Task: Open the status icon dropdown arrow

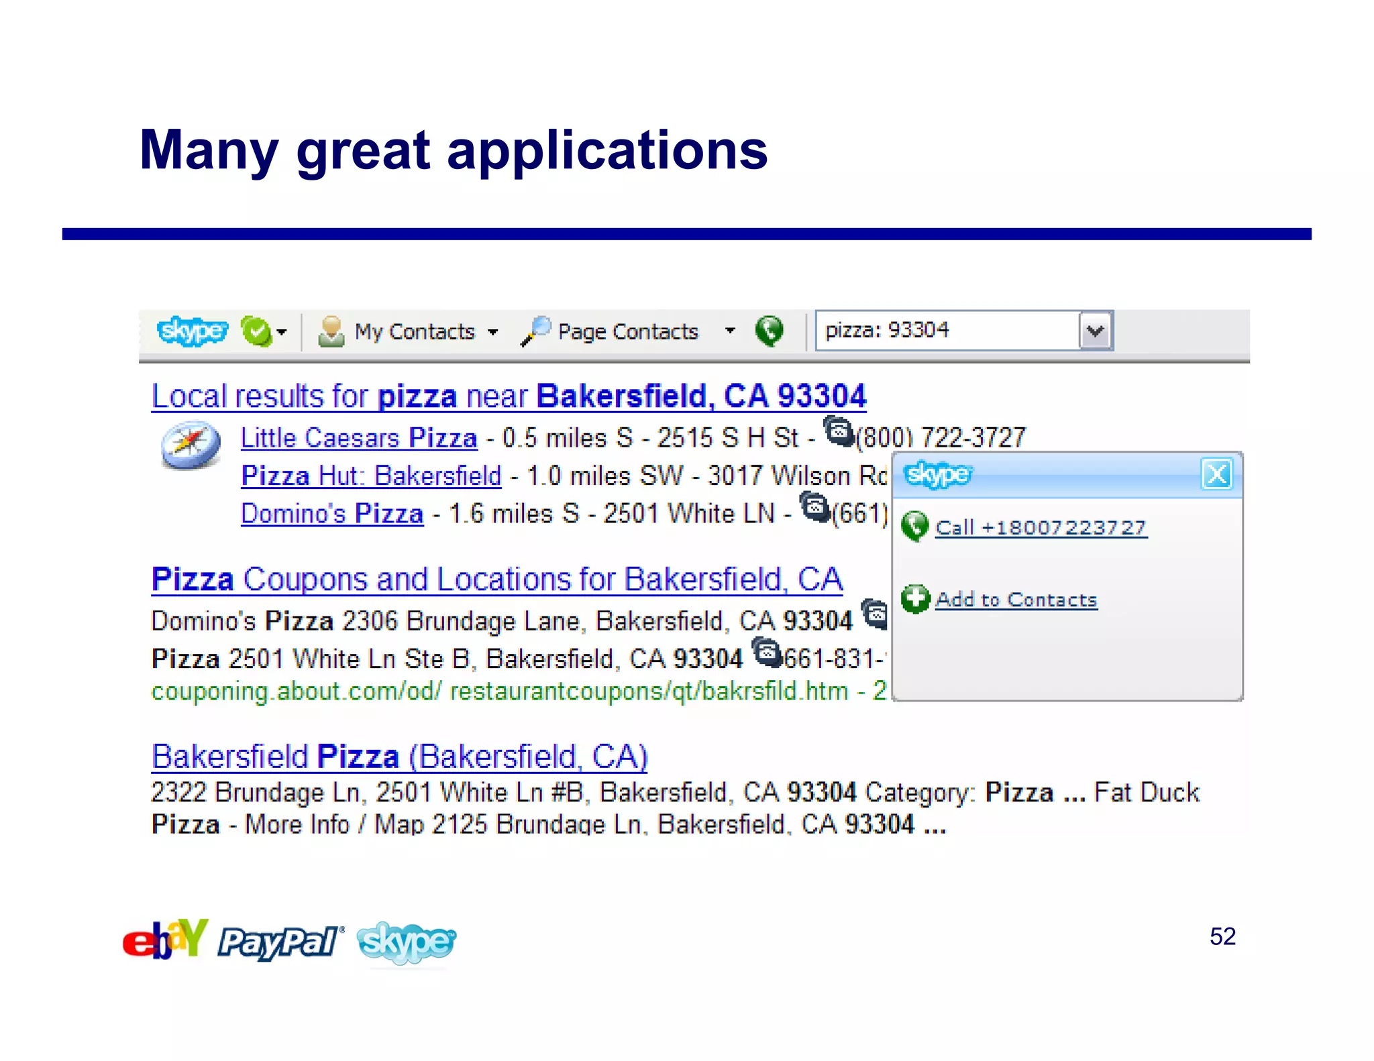Action: point(282,332)
